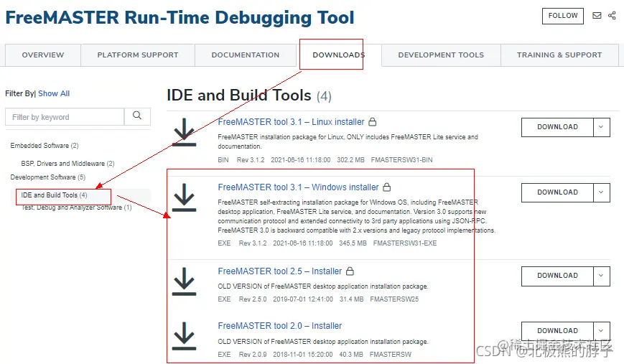Viewport: 624px width, 364px height.
Task: Open the Documentation tab
Action: 246,55
